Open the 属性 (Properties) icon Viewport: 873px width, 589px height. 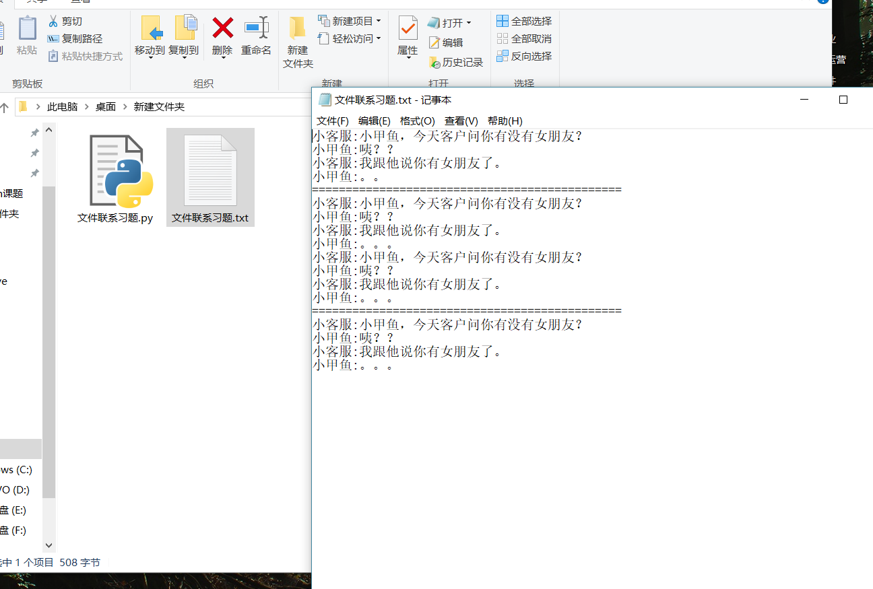(407, 34)
